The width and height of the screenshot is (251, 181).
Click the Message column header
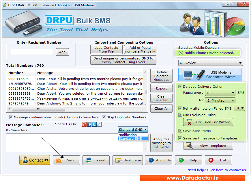(x=89, y=73)
